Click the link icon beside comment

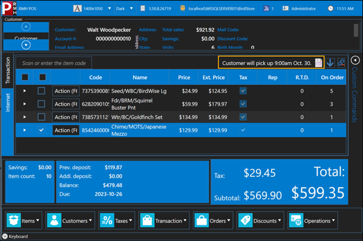[x=341, y=63]
